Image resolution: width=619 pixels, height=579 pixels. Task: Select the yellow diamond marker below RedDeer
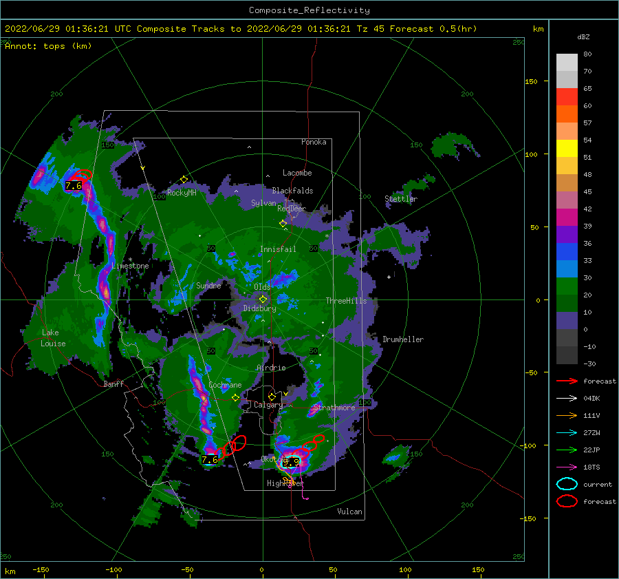(283, 223)
